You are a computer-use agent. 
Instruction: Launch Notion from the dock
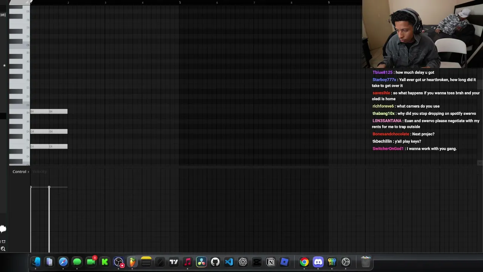(271, 262)
